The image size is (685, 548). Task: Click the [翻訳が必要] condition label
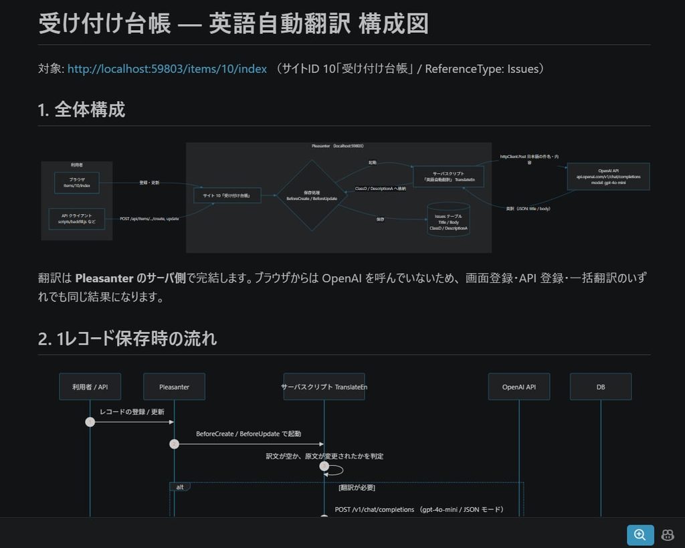357,488
